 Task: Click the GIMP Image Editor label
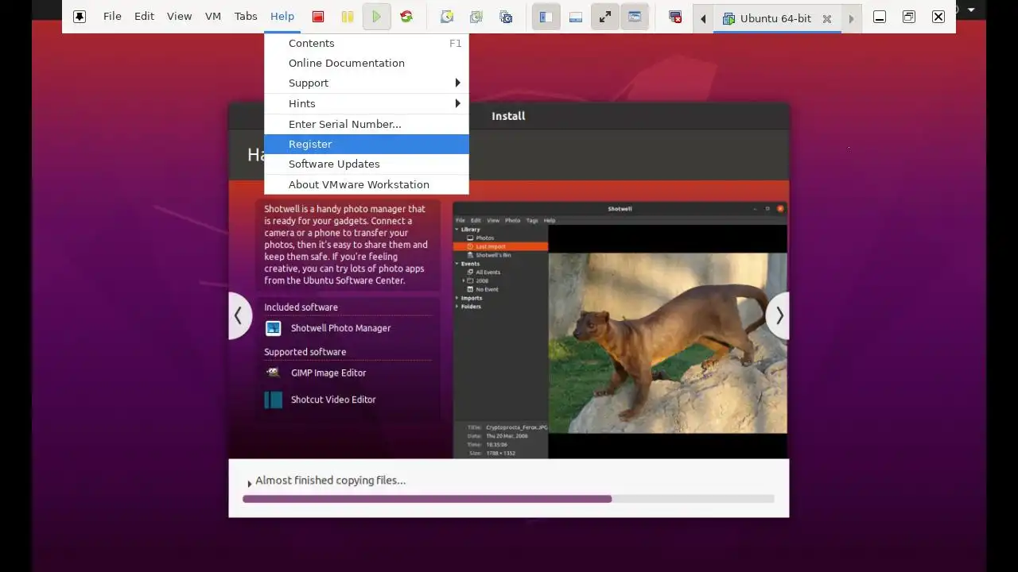click(328, 373)
